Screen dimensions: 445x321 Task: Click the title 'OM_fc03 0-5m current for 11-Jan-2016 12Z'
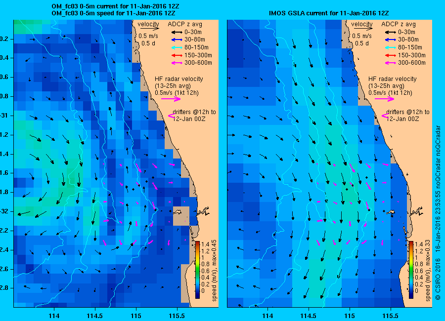(115, 6)
